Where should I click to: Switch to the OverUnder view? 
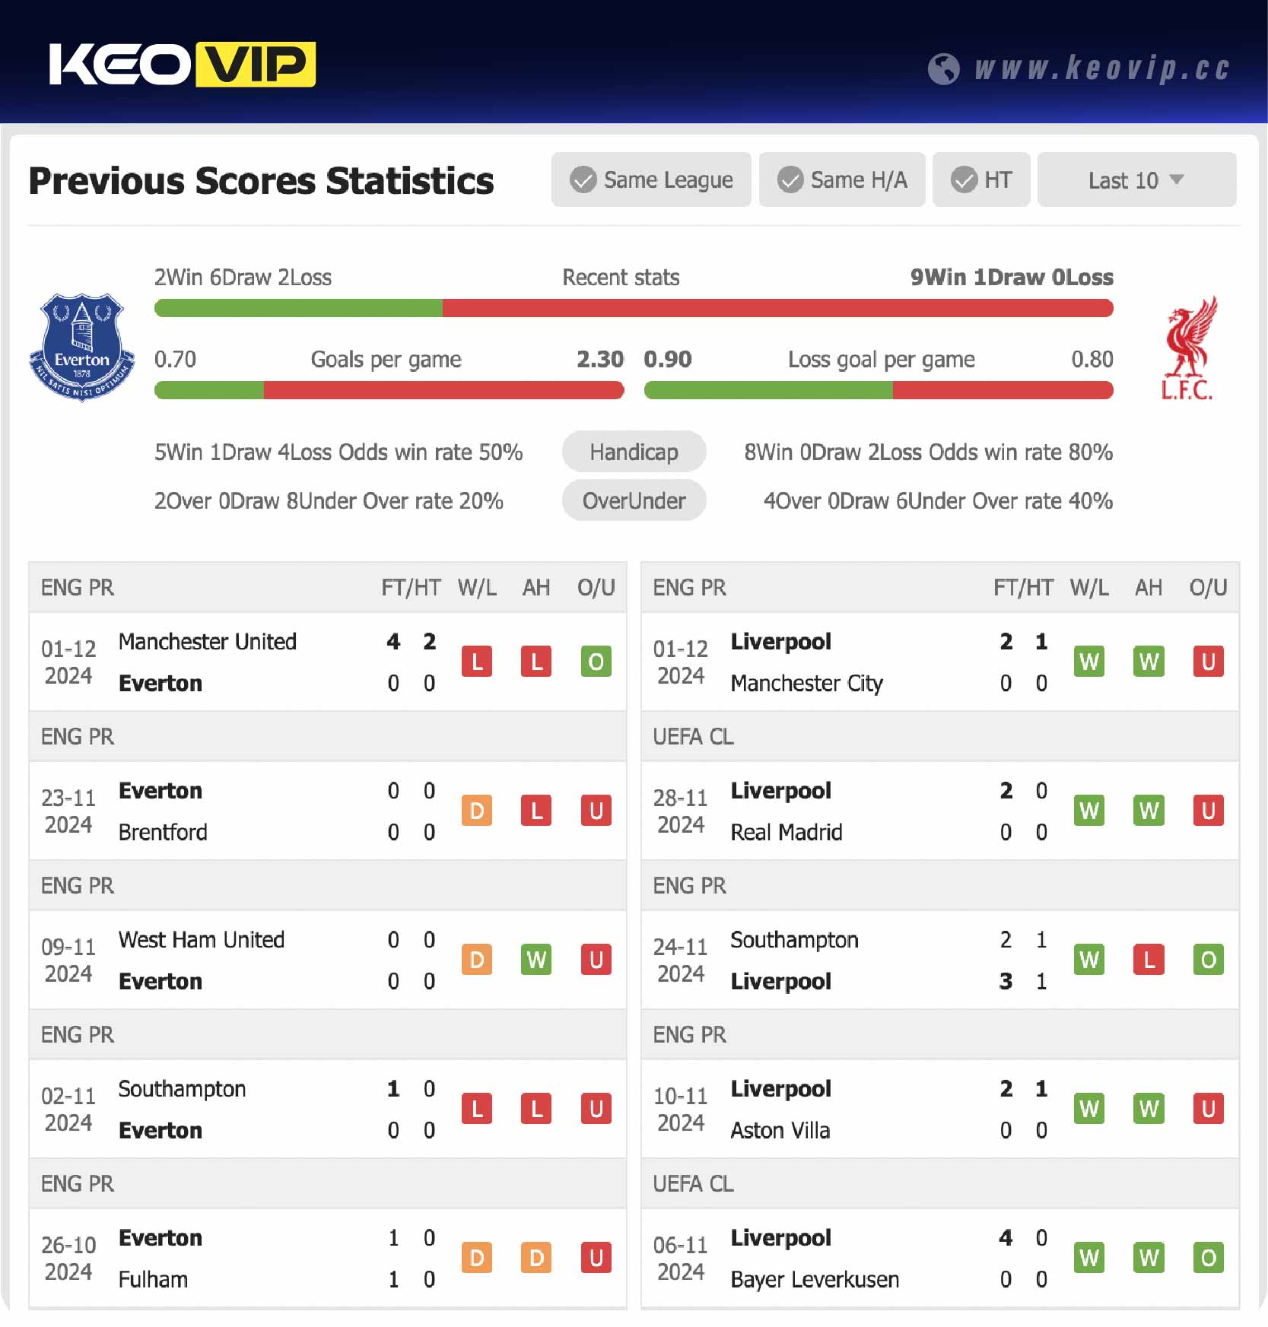634,500
